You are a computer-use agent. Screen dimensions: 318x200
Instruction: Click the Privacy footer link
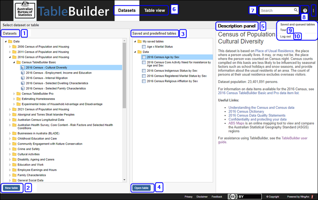click(188, 197)
